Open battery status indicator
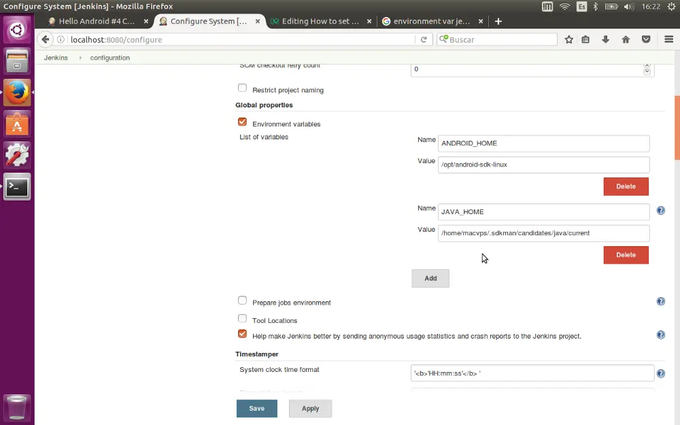This screenshot has width=680, height=425. tap(611, 7)
